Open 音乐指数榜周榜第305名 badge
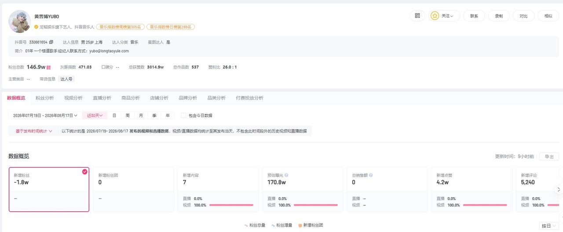Viewport: 563px width, 232px height. pyautogui.click(x=121, y=27)
